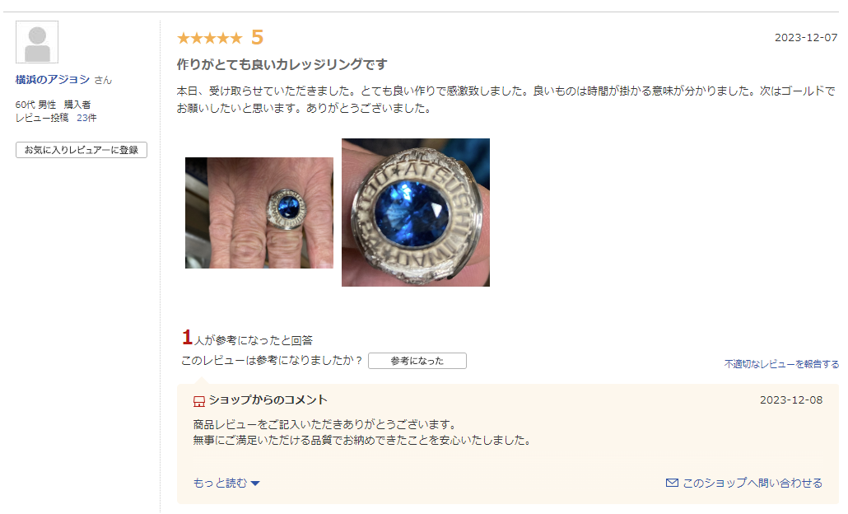Click the shop comment date 2023-12-08
Viewport: 848px width, 514px height.
point(790,400)
